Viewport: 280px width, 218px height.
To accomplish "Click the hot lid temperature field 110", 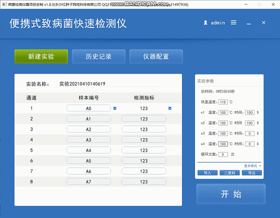I will pyautogui.click(x=223, y=102).
